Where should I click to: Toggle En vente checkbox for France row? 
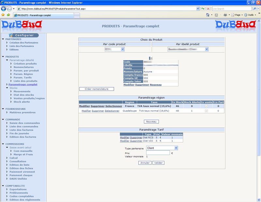[x=206, y=106]
